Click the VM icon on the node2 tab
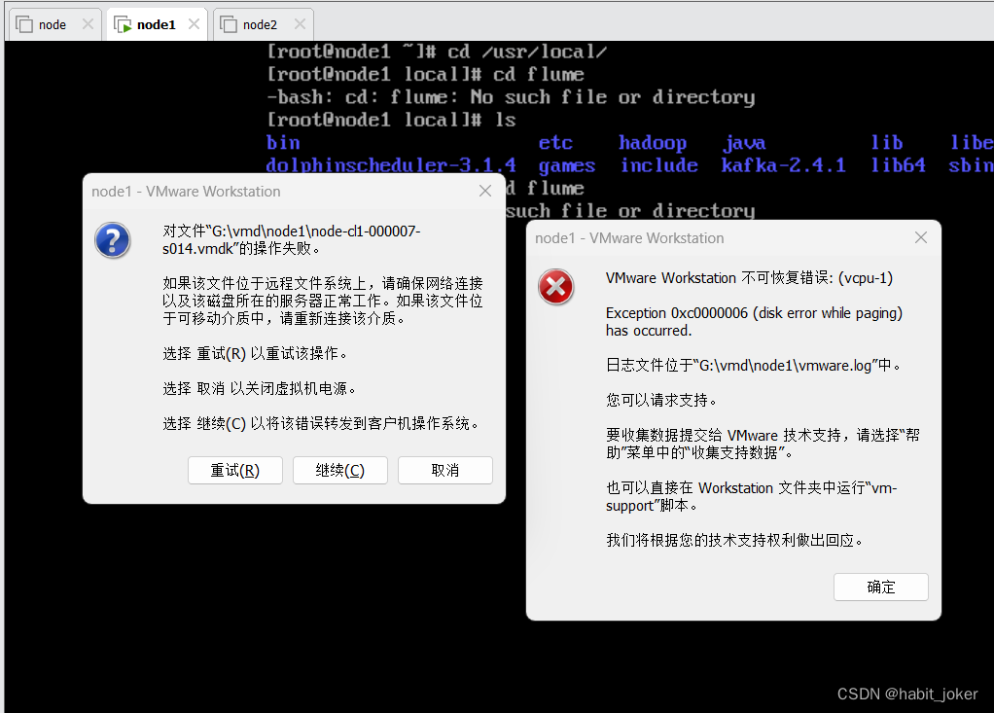Image resolution: width=994 pixels, height=713 pixels. [229, 22]
